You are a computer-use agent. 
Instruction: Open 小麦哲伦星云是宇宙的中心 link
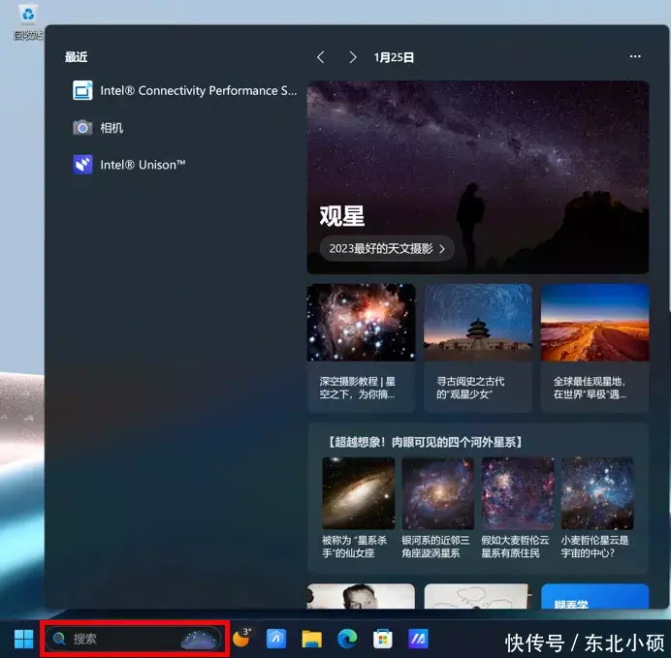tap(594, 547)
